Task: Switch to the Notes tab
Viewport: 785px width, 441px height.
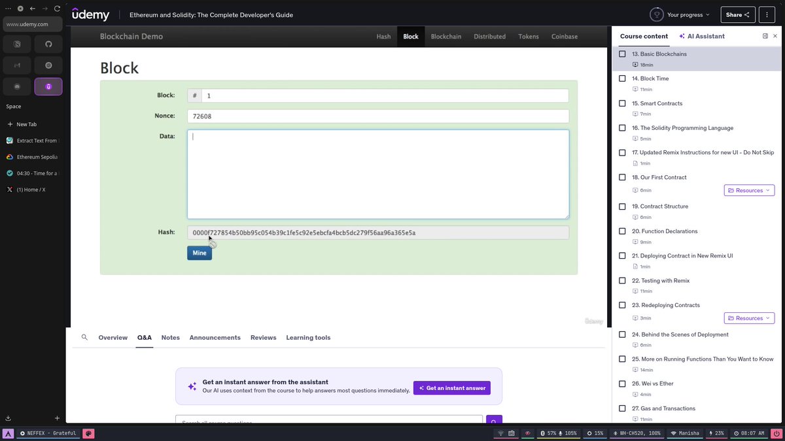Action: point(170,338)
